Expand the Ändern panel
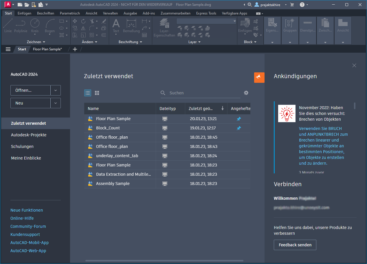 [89, 42]
